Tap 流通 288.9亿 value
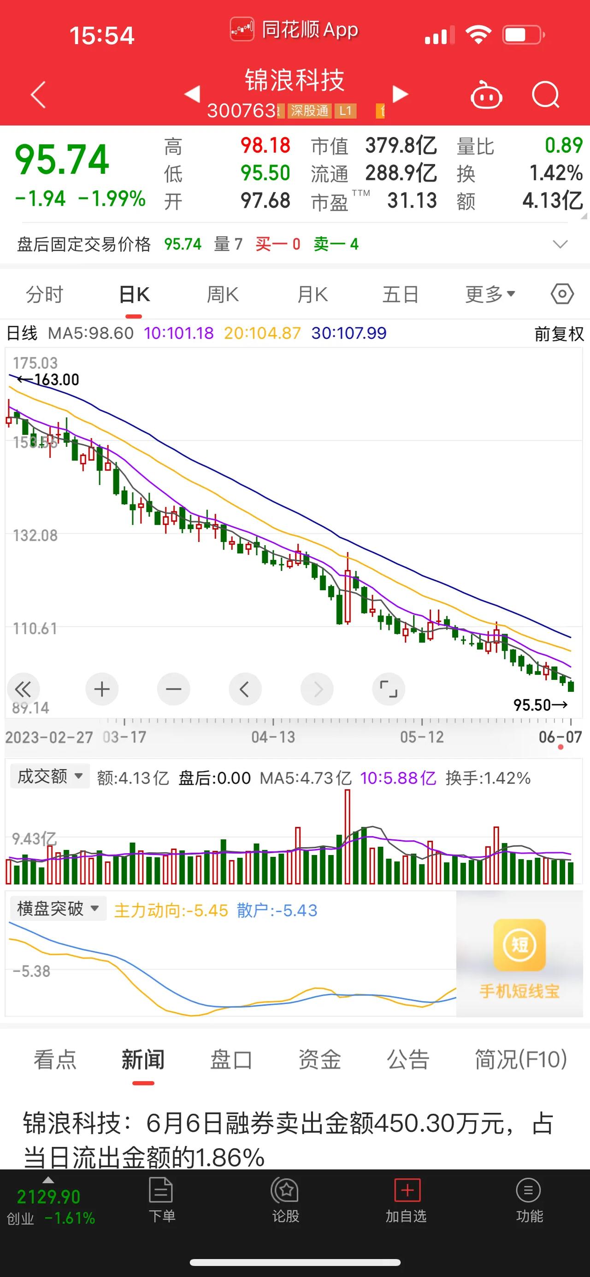The height and width of the screenshot is (1277, 590). (x=401, y=173)
